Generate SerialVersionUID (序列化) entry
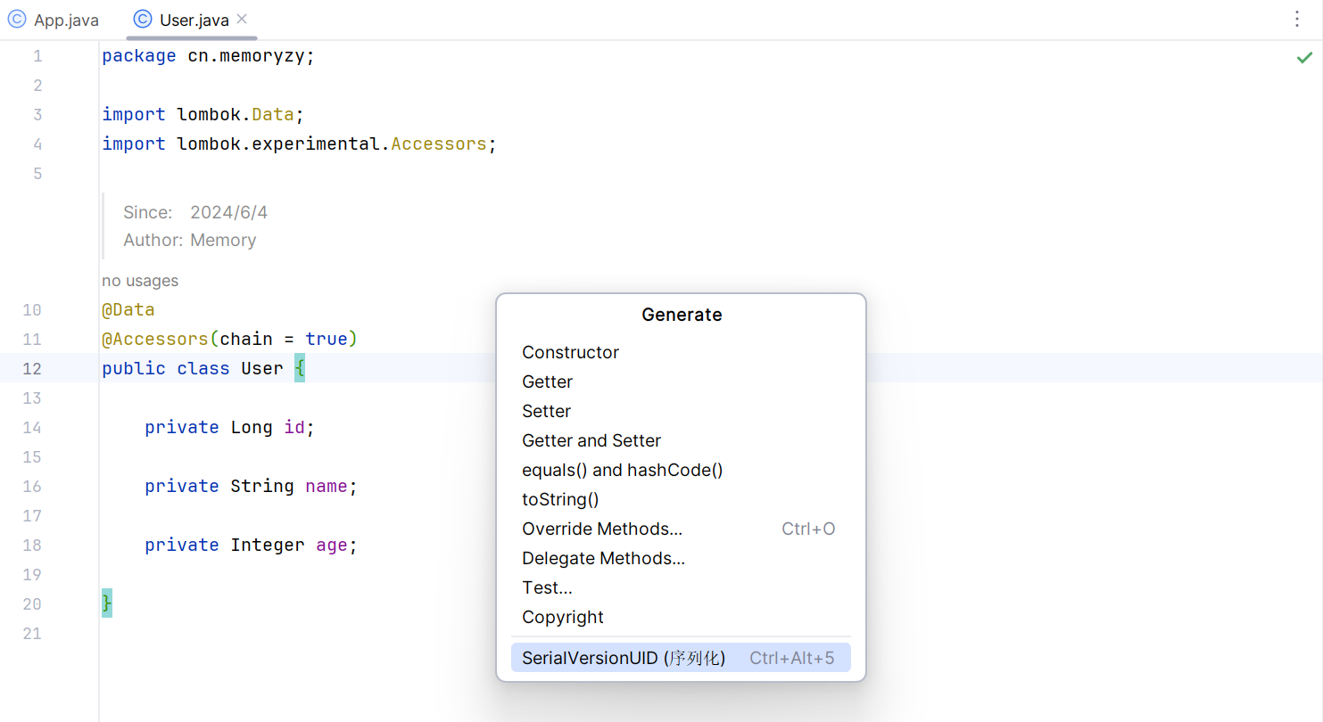This screenshot has height=722, width=1323. 624,658
